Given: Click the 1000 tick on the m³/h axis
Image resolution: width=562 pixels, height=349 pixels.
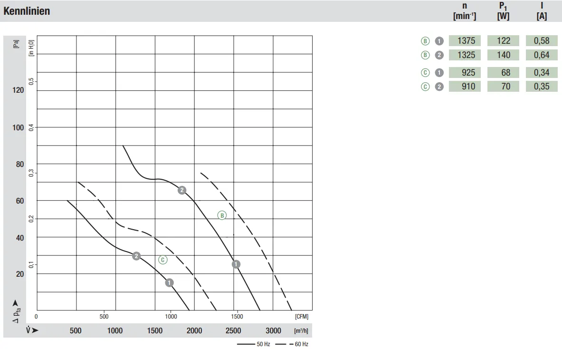Looking at the screenshot, I should point(115,330).
